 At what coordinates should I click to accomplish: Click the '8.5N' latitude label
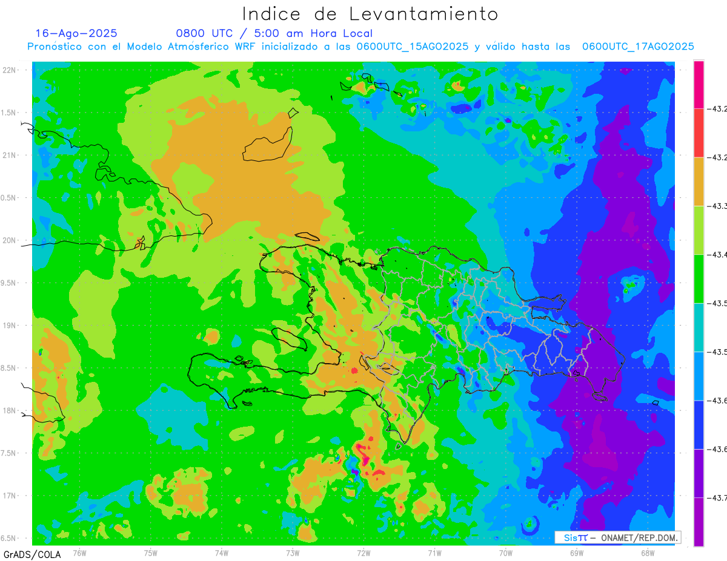(x=8, y=368)
